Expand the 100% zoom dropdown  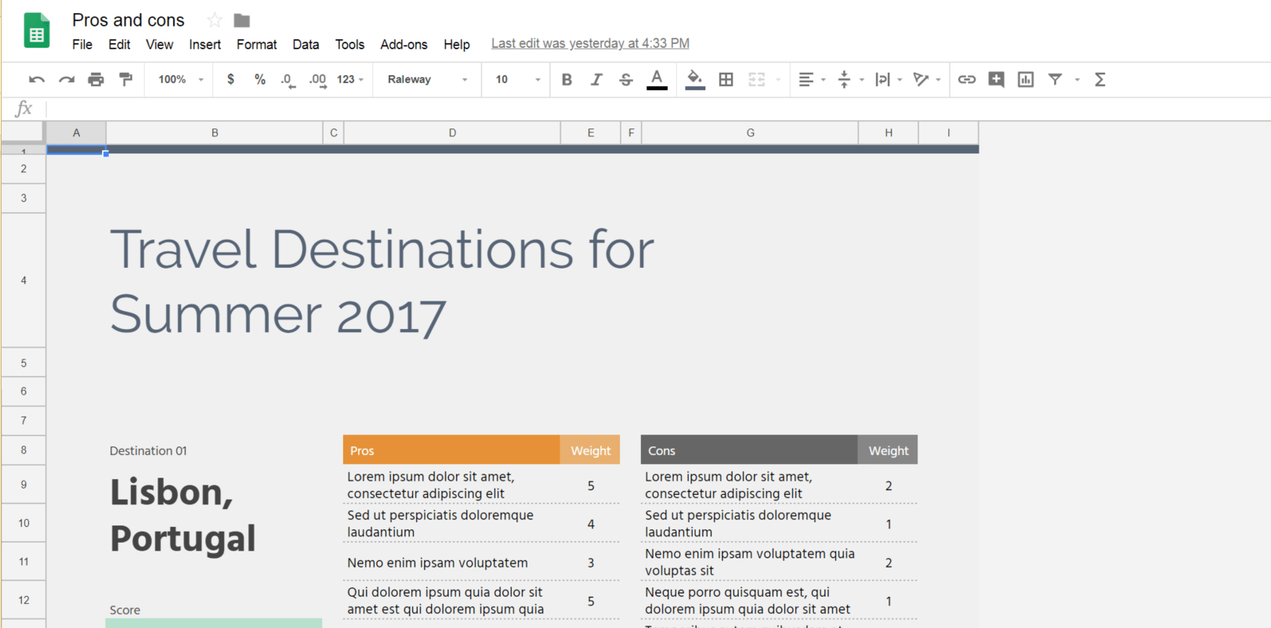(181, 79)
